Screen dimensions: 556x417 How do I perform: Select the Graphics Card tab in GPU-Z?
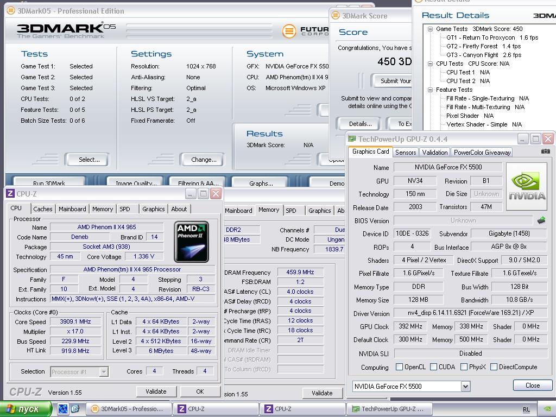coord(370,151)
